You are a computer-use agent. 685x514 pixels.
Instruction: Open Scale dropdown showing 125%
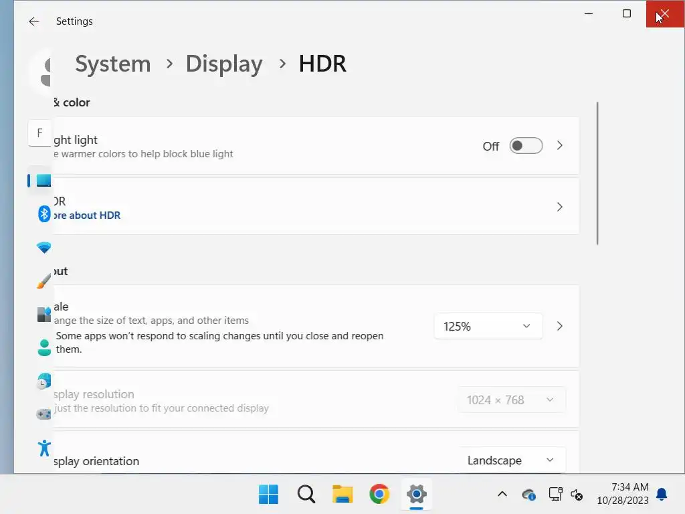click(x=488, y=326)
